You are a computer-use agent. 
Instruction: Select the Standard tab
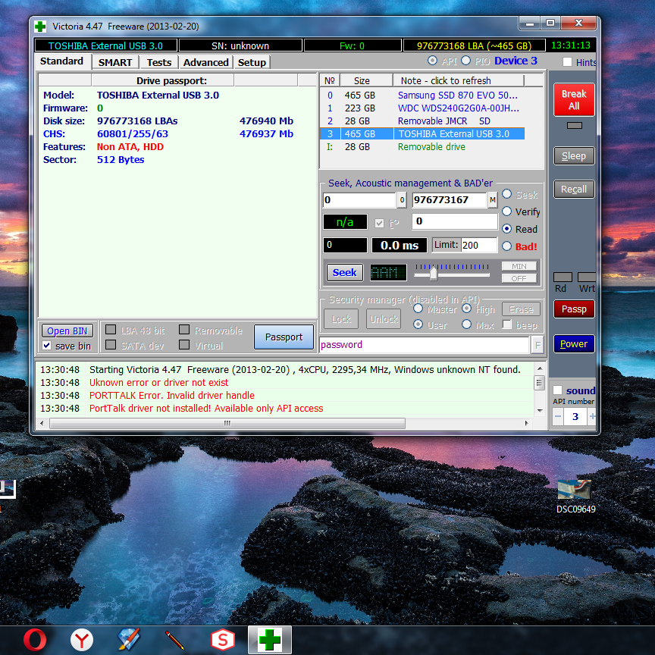coord(62,61)
